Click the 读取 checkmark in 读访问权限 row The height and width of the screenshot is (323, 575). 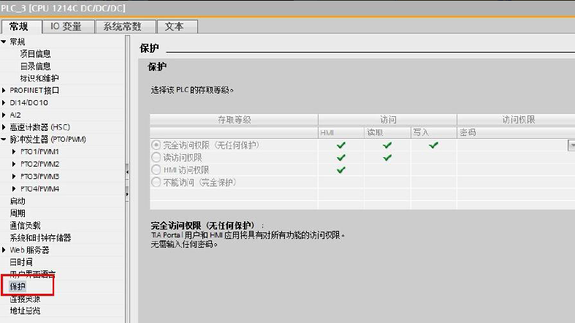pos(387,158)
